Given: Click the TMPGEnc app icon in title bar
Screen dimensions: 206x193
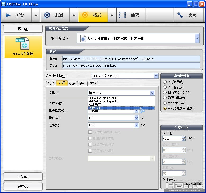Looking at the screenshot, I should click(3, 4).
